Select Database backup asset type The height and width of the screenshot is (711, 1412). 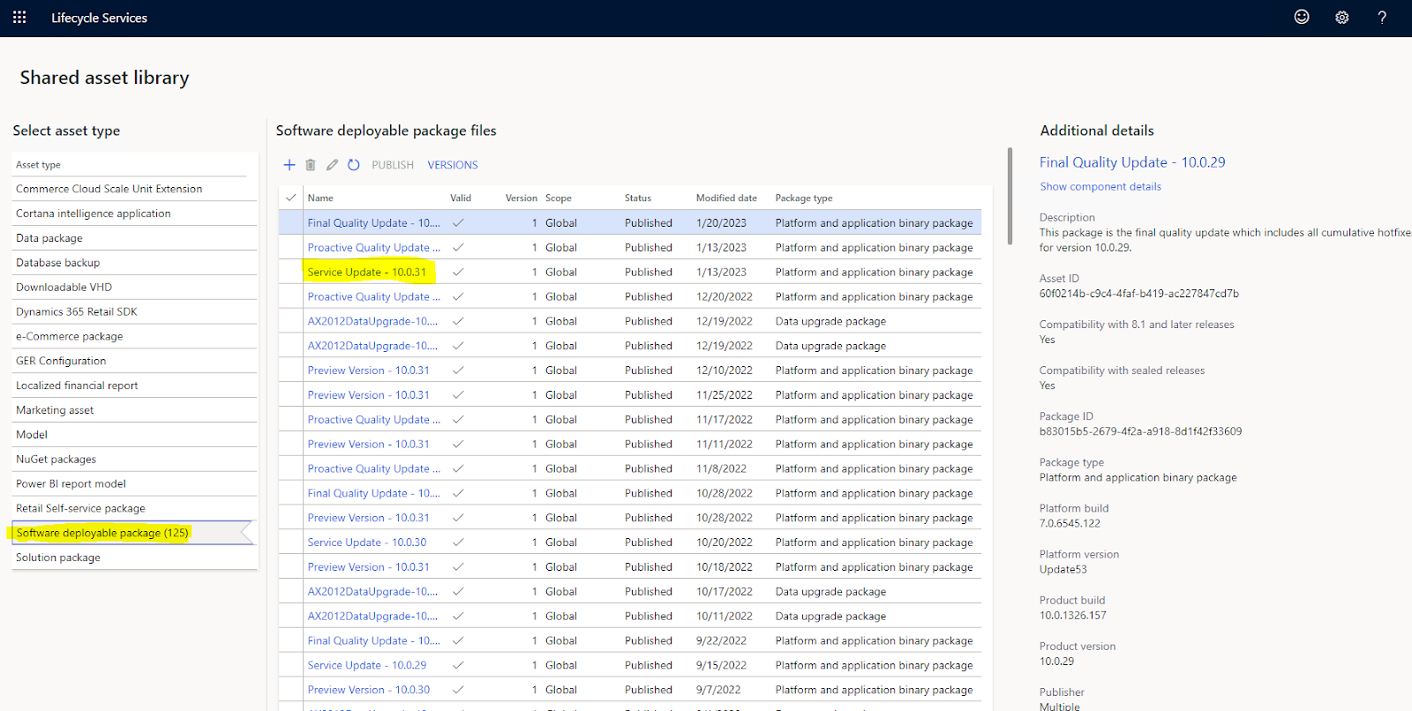(135, 263)
